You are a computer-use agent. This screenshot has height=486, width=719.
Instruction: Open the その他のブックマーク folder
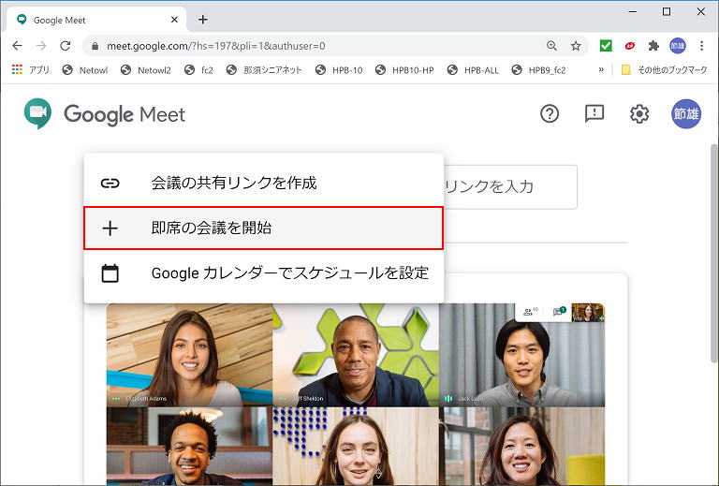[664, 69]
